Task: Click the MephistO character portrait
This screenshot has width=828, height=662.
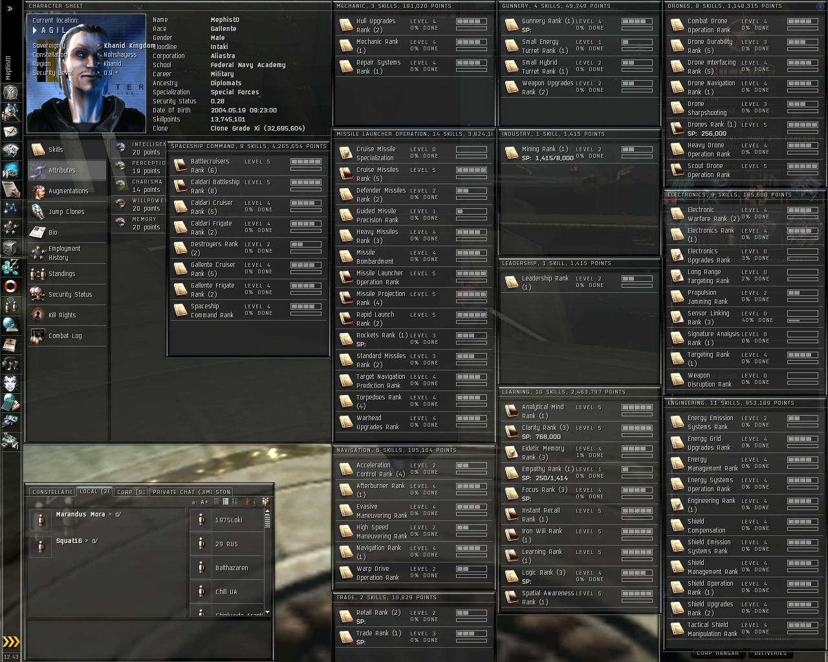Action: tap(87, 72)
